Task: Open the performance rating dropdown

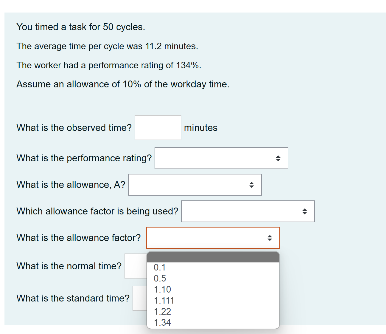Action: (x=221, y=158)
